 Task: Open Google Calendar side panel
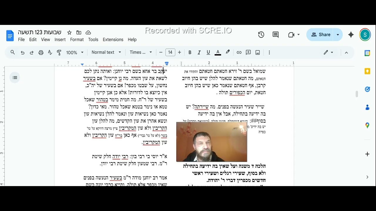(x=367, y=53)
